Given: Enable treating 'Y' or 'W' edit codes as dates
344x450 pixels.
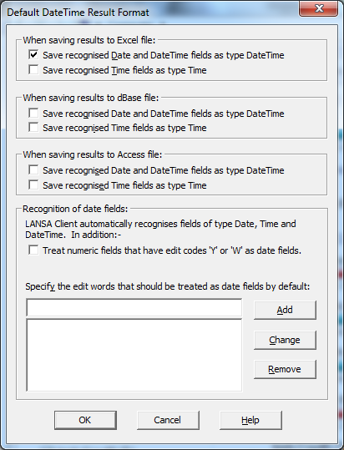Looking at the screenshot, I should pos(33,250).
